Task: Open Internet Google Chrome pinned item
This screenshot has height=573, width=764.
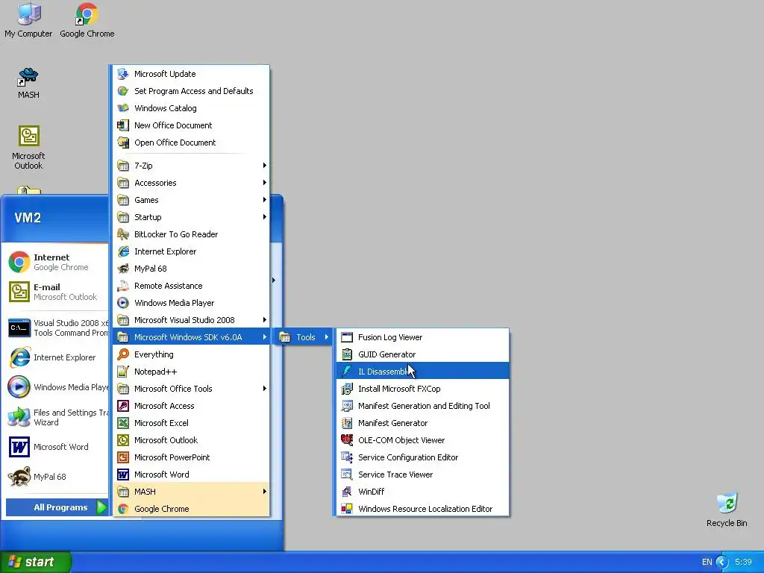Action: (56, 262)
